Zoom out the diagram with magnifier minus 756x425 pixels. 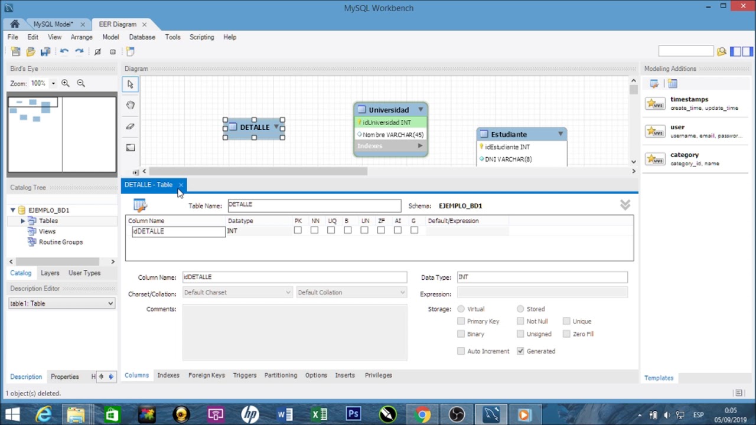click(81, 83)
